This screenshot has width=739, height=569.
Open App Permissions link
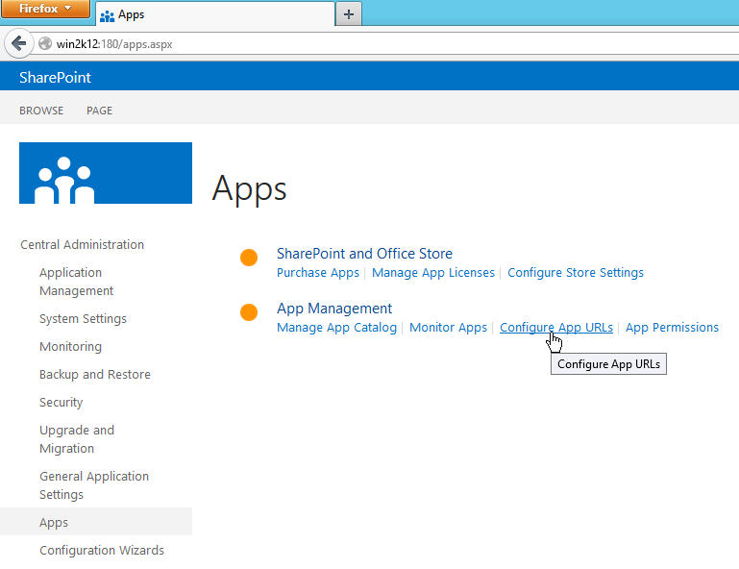(x=672, y=328)
